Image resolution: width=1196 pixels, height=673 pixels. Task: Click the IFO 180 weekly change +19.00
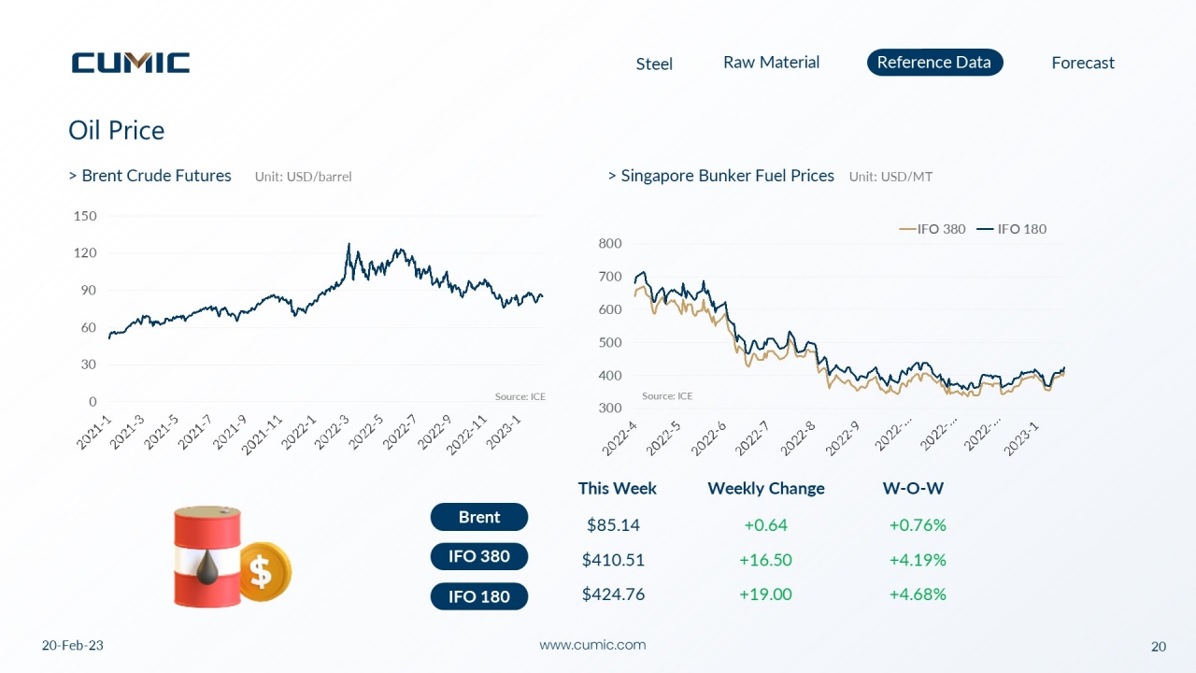point(765,594)
